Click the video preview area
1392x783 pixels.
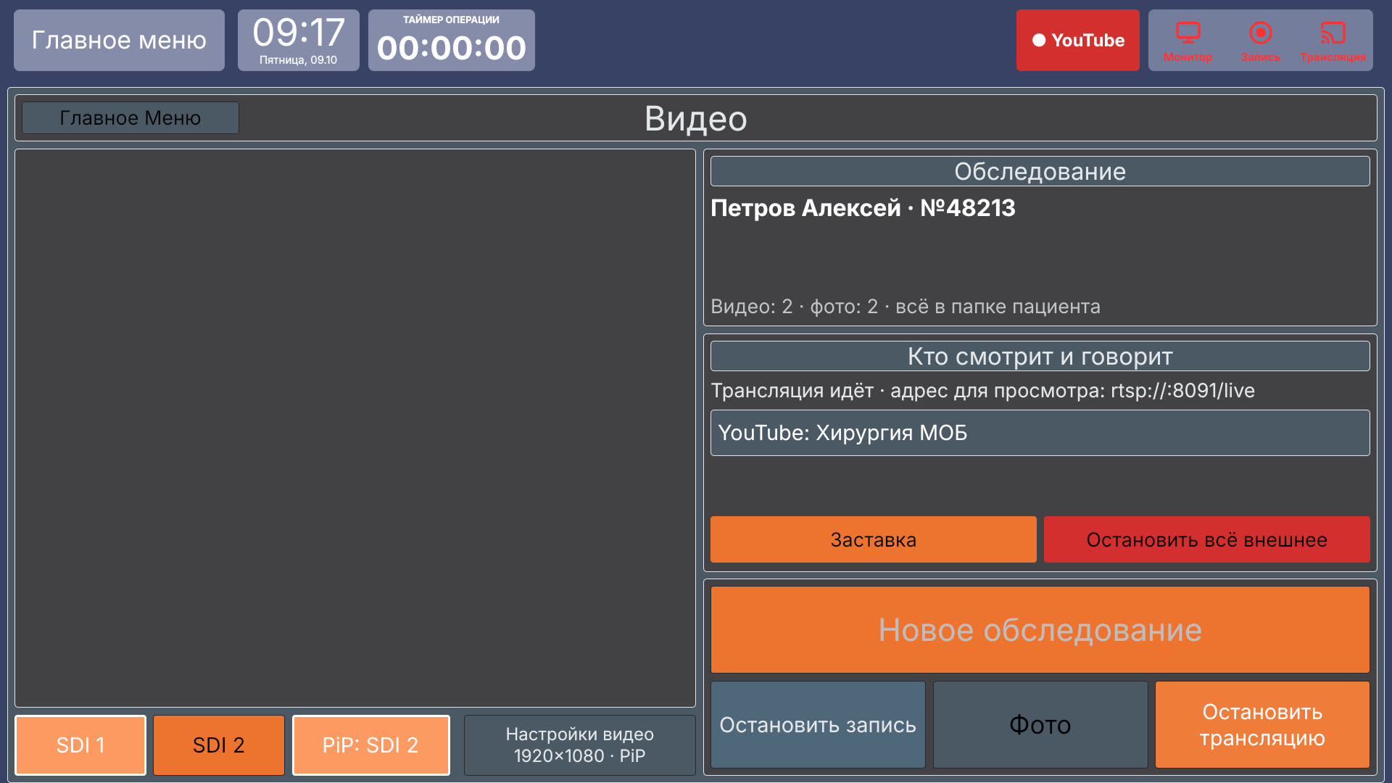click(355, 428)
